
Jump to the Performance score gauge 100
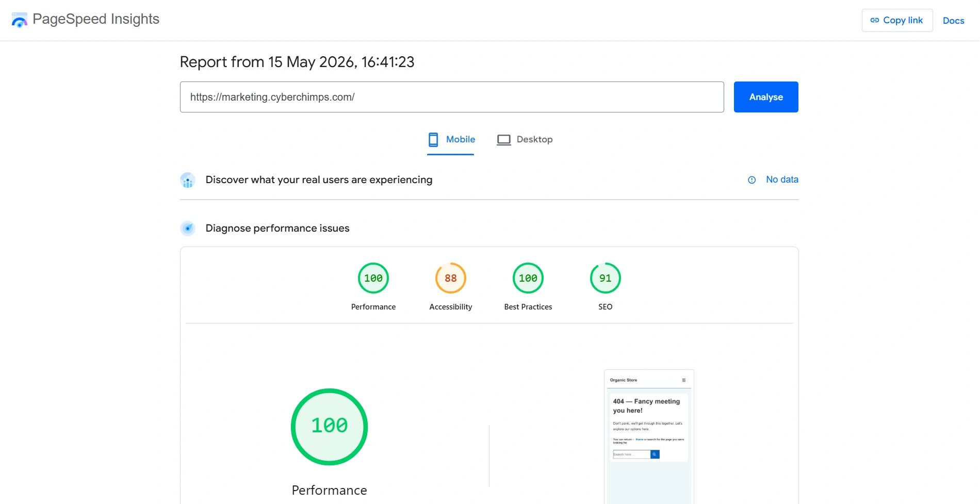tap(373, 278)
